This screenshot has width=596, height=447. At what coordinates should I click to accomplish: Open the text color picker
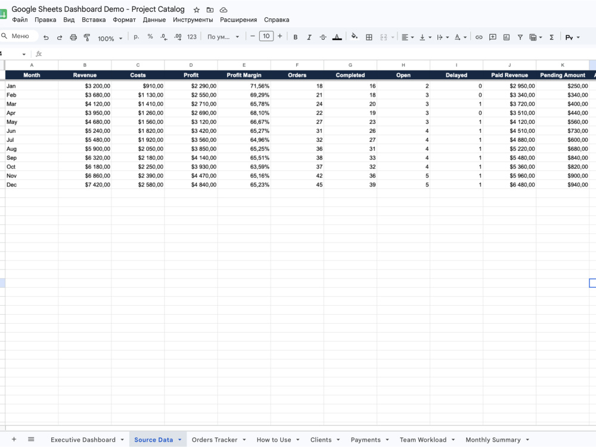(x=337, y=37)
